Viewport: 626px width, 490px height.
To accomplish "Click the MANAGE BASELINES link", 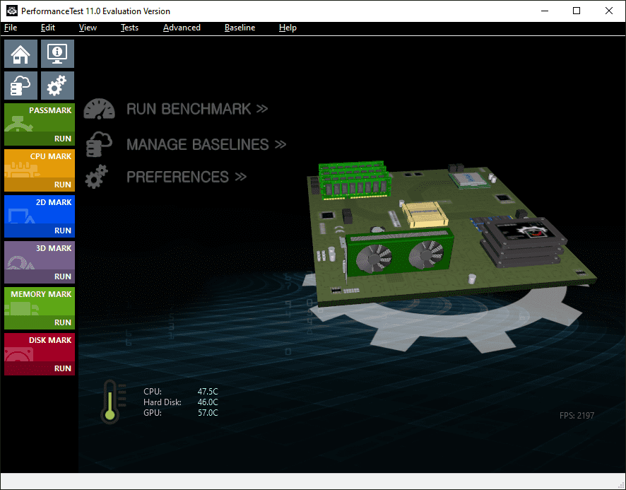I will pyautogui.click(x=206, y=144).
